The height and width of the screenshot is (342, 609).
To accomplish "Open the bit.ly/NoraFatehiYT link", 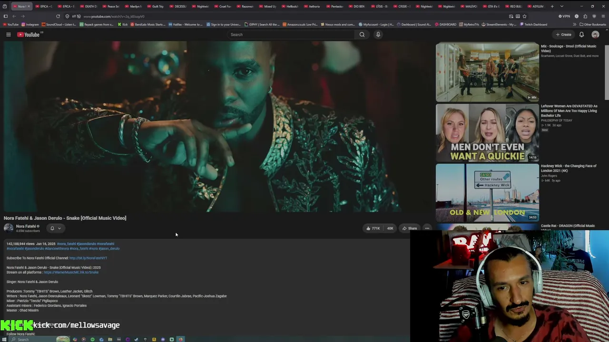I will [88, 258].
